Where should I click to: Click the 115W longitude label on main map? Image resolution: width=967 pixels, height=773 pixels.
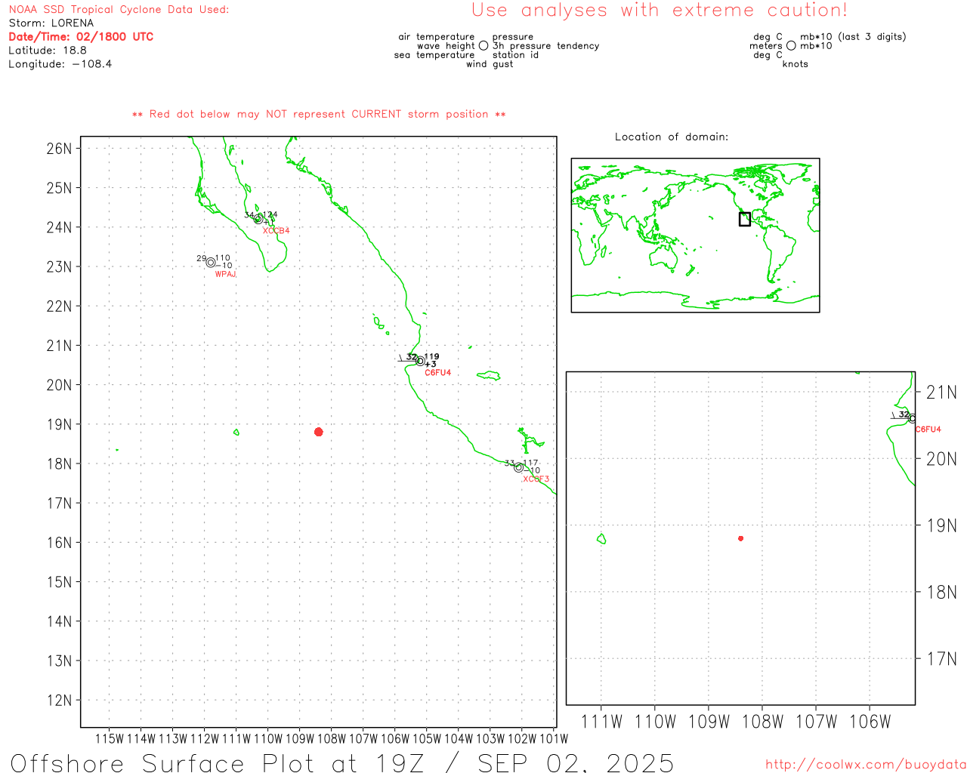click(x=109, y=738)
